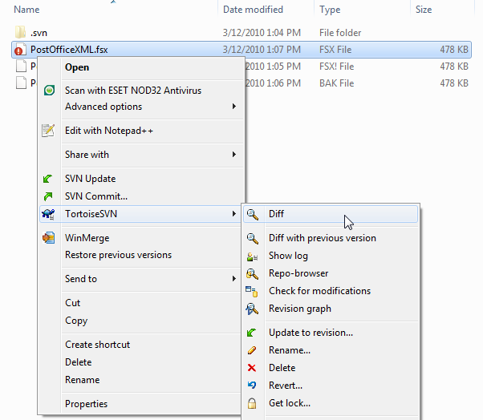
Task: Click the Check for modifications icon
Action: 253,291
